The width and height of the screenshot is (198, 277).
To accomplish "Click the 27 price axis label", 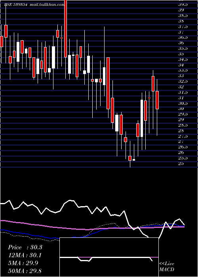I will coord(181,142).
